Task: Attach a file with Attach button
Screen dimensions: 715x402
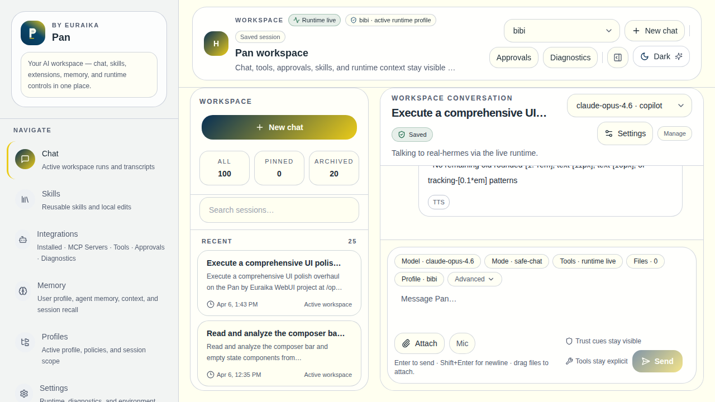Action: click(x=420, y=343)
